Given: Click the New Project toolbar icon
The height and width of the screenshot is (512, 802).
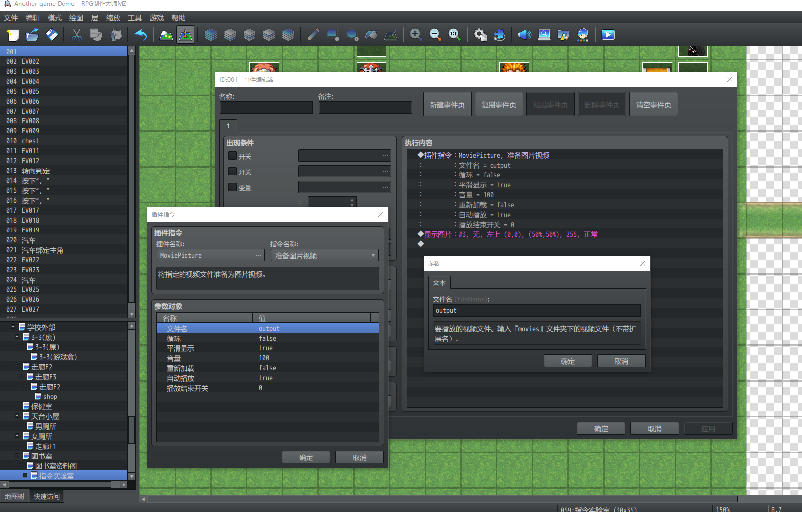Looking at the screenshot, I should pyautogui.click(x=13, y=35).
